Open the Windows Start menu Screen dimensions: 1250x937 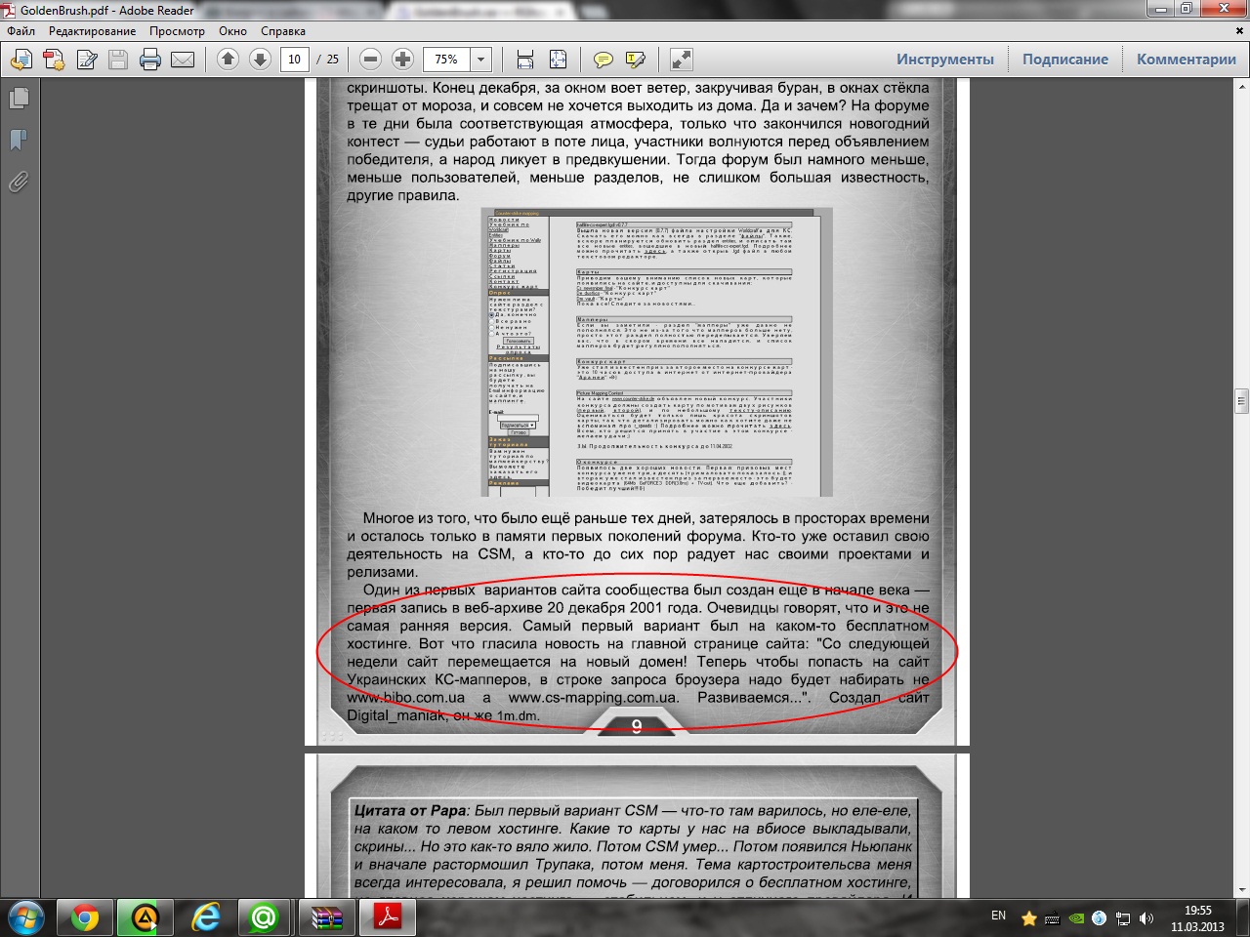[x=26, y=917]
